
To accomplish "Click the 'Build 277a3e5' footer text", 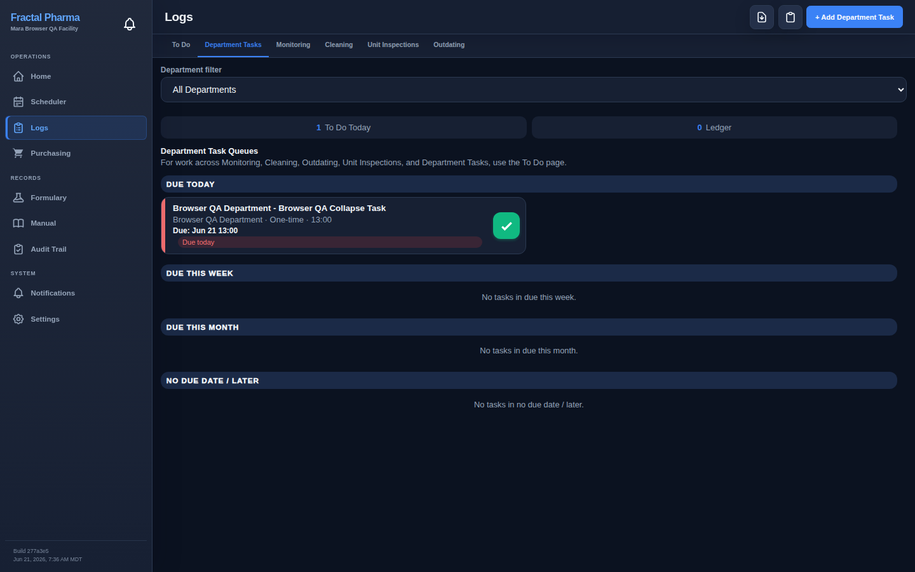I will [x=31, y=551].
